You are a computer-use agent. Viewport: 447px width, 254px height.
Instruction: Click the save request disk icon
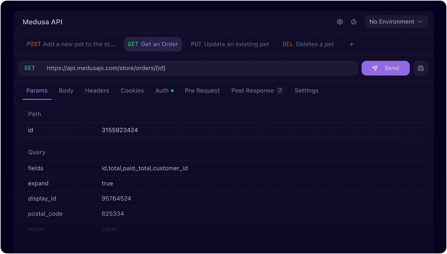coord(421,68)
